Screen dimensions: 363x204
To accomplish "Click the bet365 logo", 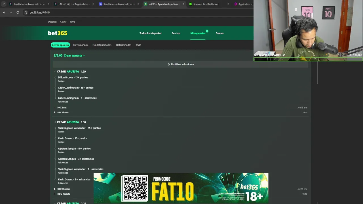I will pos(58,33).
